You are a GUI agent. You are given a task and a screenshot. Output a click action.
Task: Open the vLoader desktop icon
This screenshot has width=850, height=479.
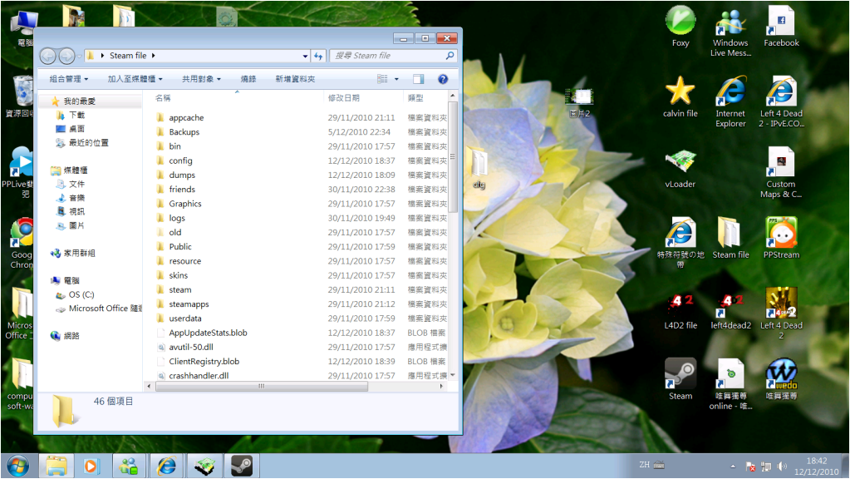click(x=680, y=162)
